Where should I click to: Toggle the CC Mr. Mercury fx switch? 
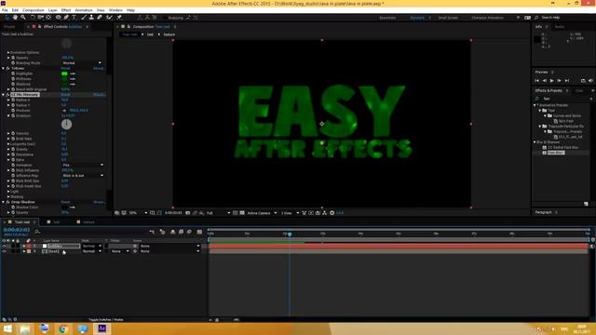tap(8, 95)
